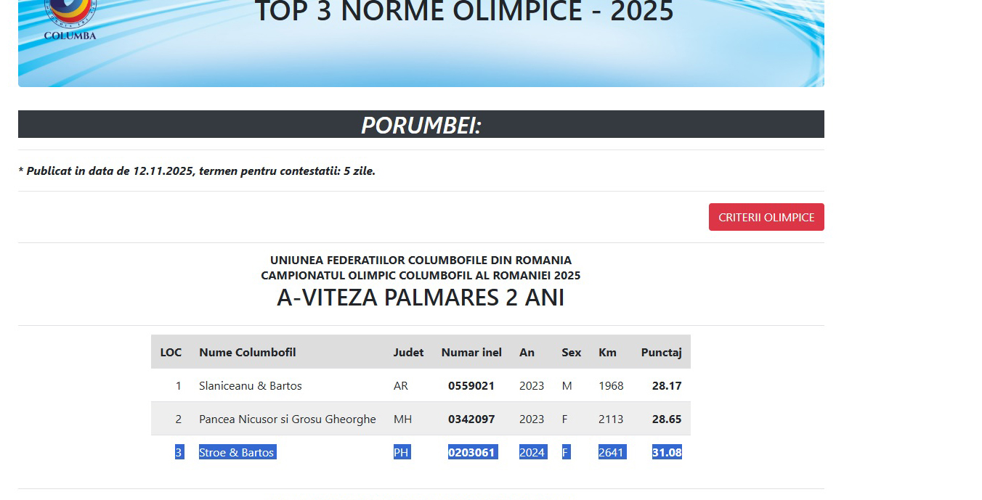Click the A-VITEZA PALMARES 2 ANI title
This screenshot has height=500, width=982.
(x=421, y=297)
